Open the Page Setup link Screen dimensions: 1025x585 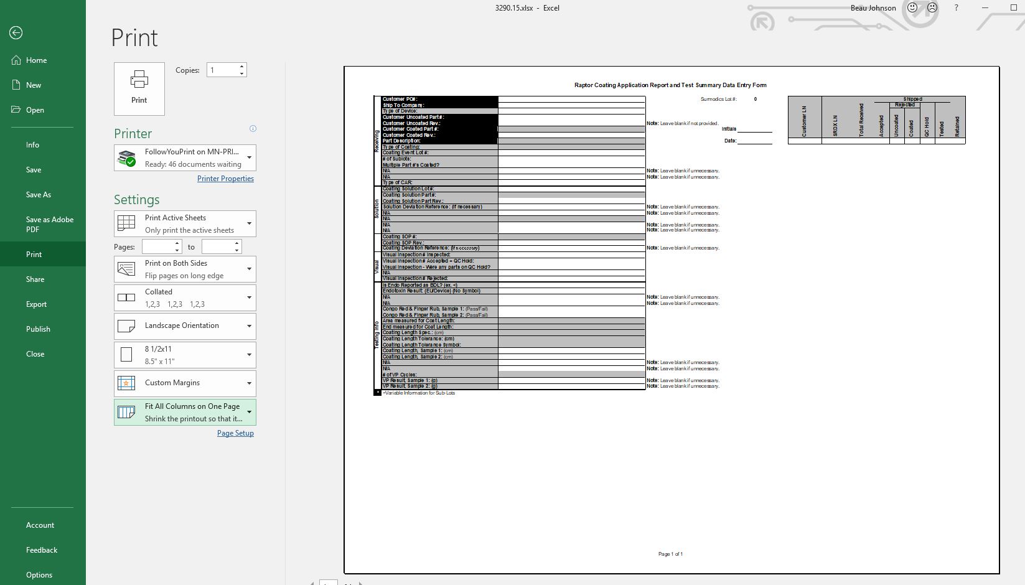[235, 433]
